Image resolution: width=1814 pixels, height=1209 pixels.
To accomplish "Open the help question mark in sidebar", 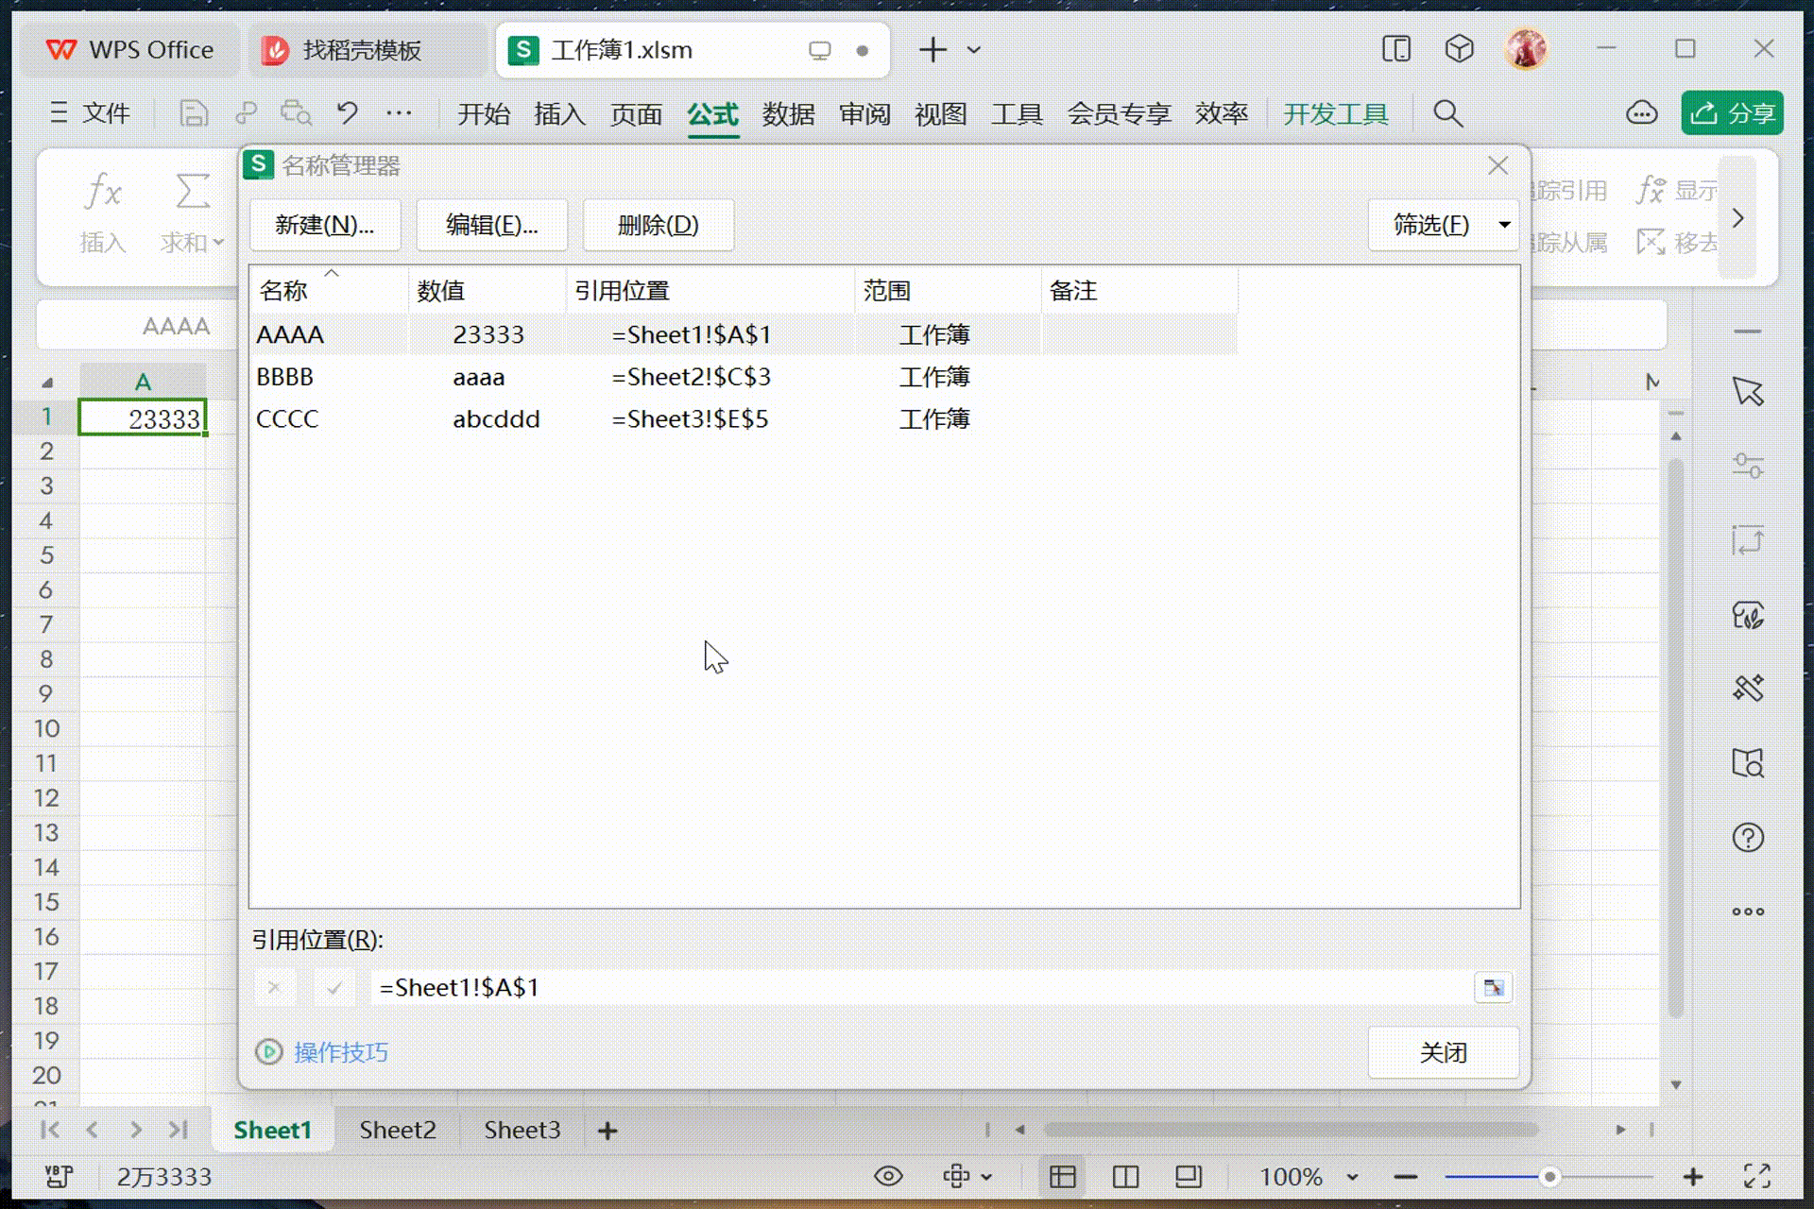I will click(x=1748, y=838).
